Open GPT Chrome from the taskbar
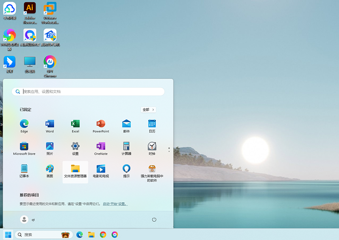The image size is (339, 240). (x=114, y=234)
